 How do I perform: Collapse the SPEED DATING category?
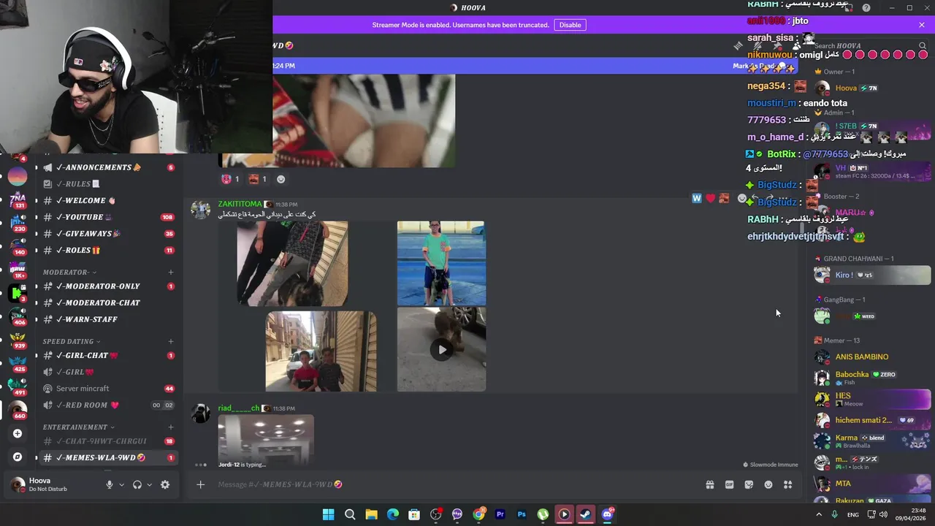pyautogui.click(x=72, y=341)
